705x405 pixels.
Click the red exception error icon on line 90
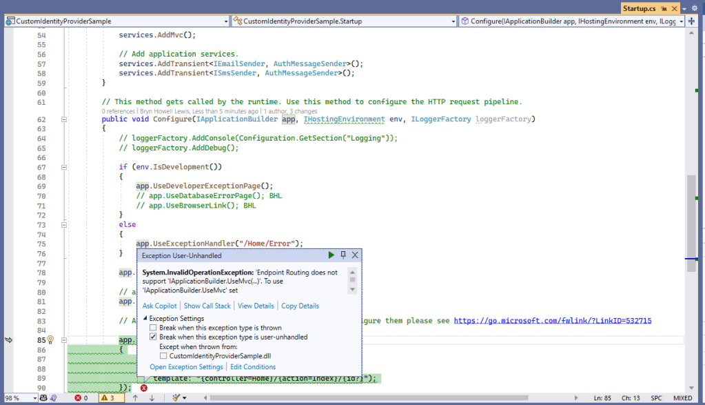143,388
